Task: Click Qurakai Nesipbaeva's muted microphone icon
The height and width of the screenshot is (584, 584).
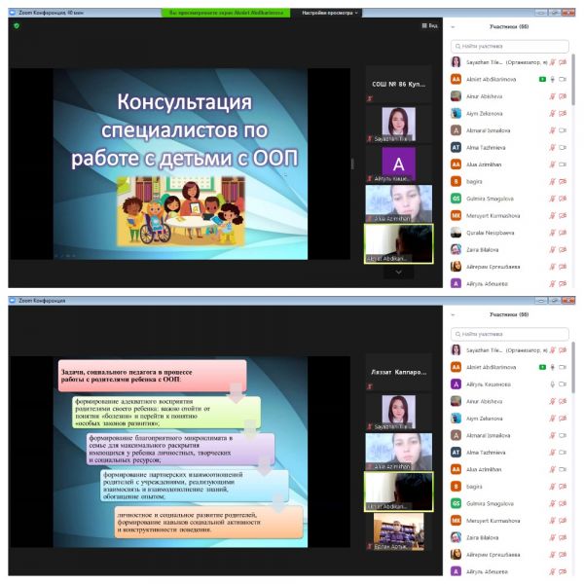Action: (552, 232)
